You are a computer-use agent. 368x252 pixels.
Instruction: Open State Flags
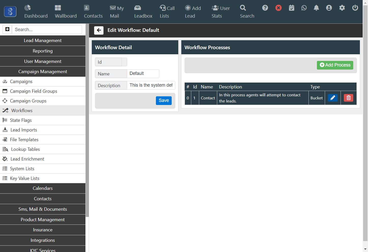43,120
